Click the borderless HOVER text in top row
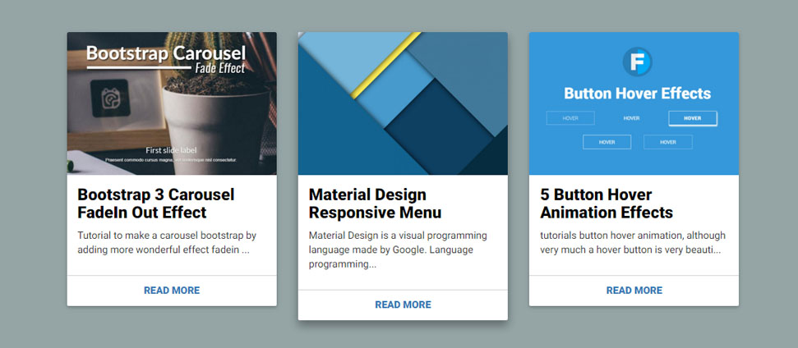The height and width of the screenshot is (348, 798). click(631, 118)
